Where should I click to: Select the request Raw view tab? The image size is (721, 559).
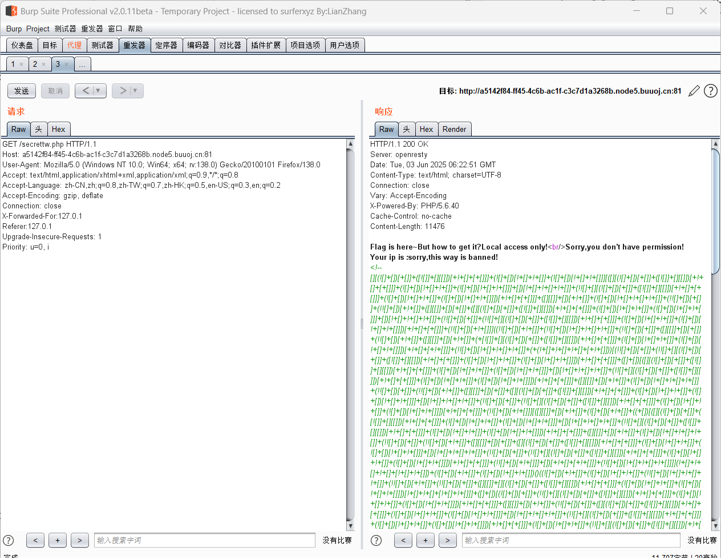19,129
